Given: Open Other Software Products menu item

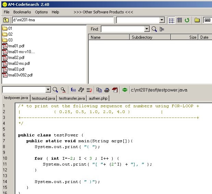Looking at the screenshot, I should point(103,12).
